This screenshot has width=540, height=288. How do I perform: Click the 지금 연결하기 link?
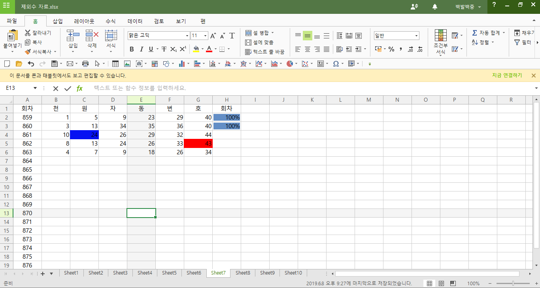[507, 76]
